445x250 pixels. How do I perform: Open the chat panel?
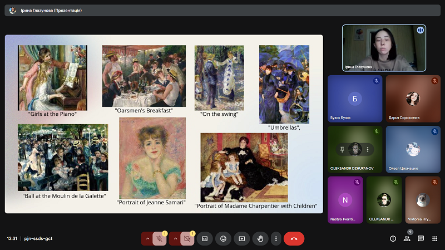point(421,239)
